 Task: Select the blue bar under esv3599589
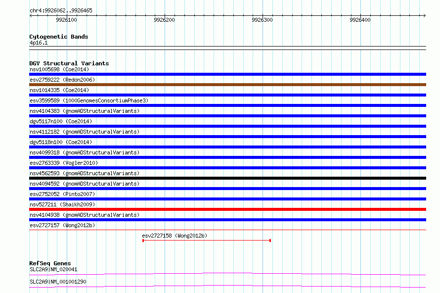coord(227,105)
